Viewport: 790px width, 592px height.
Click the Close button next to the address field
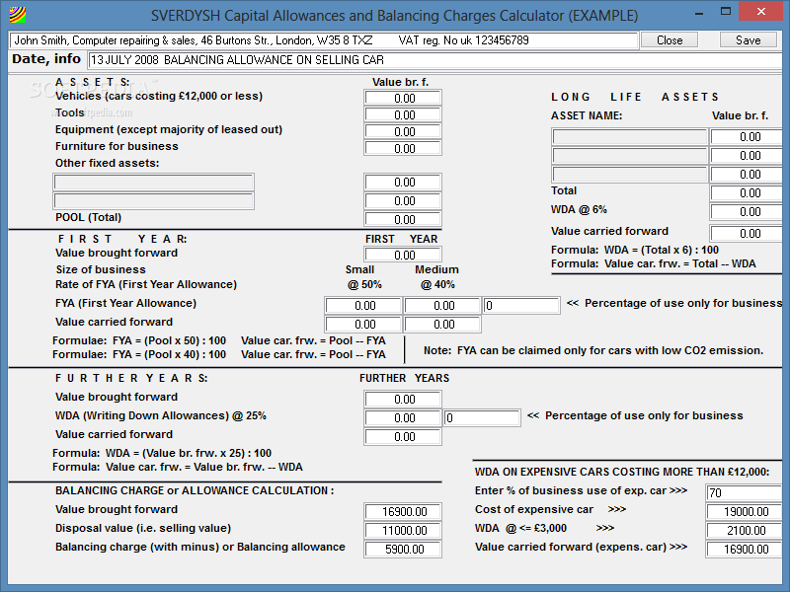tap(670, 40)
